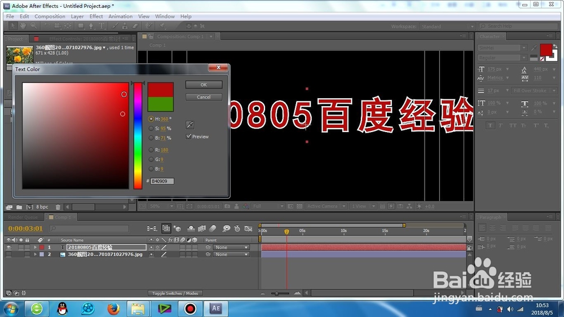Image resolution: width=564 pixels, height=317 pixels.
Task: Open the Layer menu
Action: pyautogui.click(x=77, y=16)
